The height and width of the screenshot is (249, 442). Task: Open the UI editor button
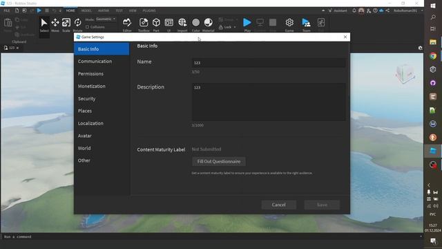(169, 25)
